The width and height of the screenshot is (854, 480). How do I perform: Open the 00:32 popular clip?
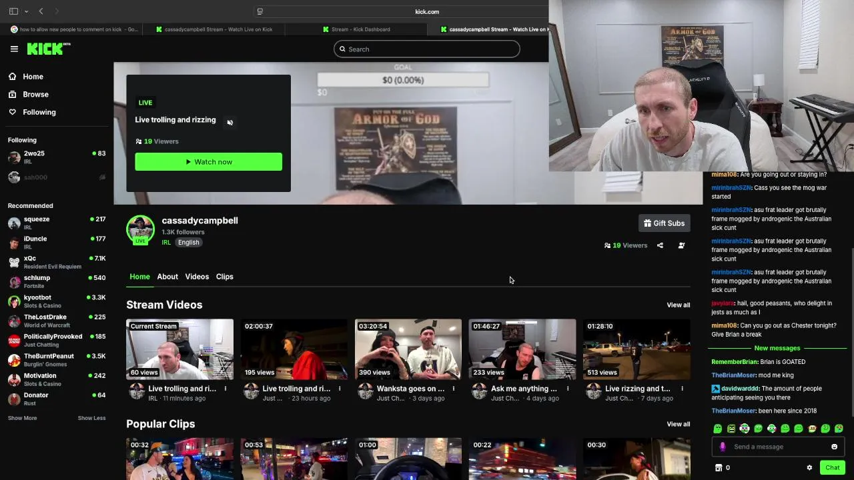tap(179, 459)
